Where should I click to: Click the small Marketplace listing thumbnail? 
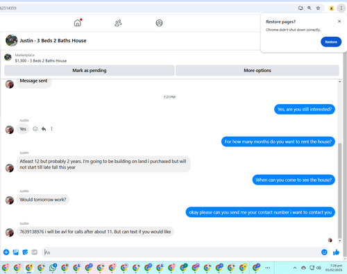(x=8, y=57)
